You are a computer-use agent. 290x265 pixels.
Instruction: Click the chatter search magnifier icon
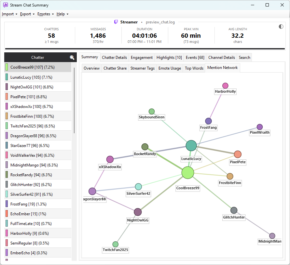[x=72, y=58]
